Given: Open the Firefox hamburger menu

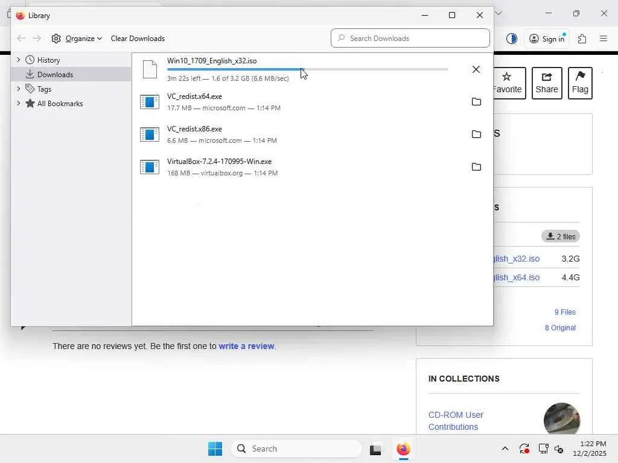Looking at the screenshot, I should (604, 39).
